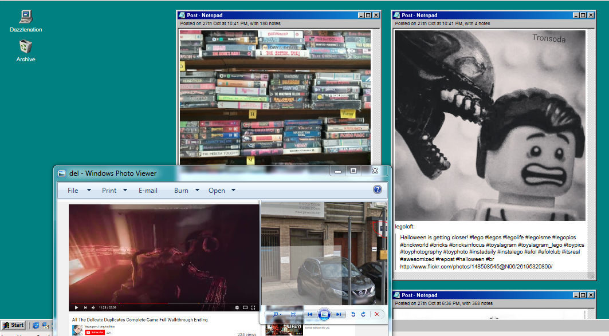The image size is (609, 336).
Task: Minimize the VHS tapes Notepad window
Action: (361, 15)
